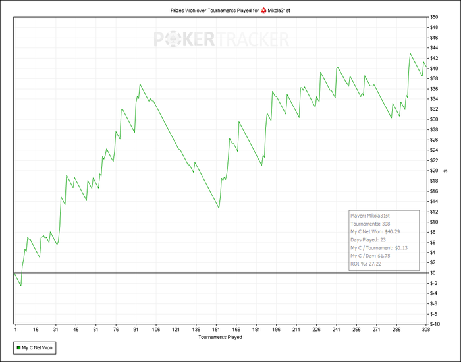Click the x-axis tick label 16

click(x=36, y=329)
